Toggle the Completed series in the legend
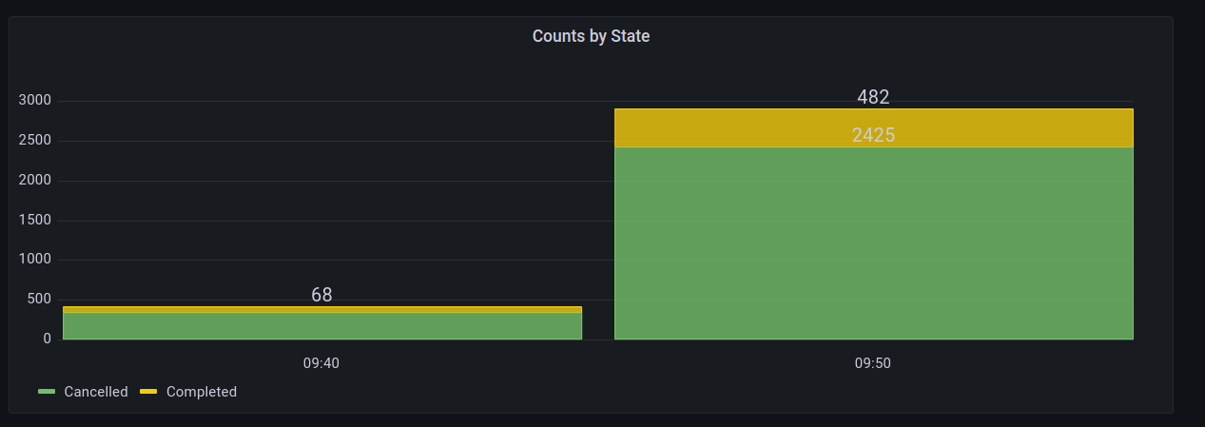Screen dimensions: 1205x427 202,392
